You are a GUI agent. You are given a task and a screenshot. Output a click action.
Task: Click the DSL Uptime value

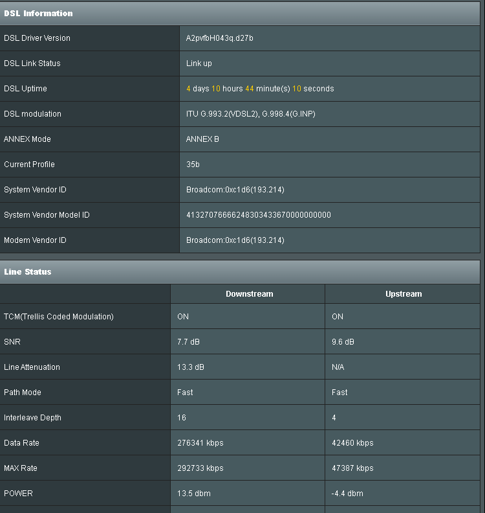(260, 89)
